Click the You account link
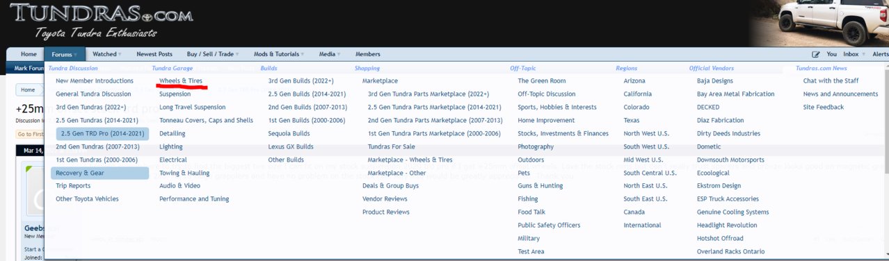This screenshot has width=889, height=261. click(831, 54)
